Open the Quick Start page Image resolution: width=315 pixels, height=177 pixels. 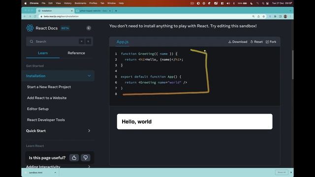[36, 131]
